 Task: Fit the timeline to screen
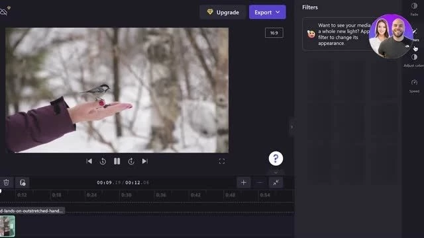point(276,182)
